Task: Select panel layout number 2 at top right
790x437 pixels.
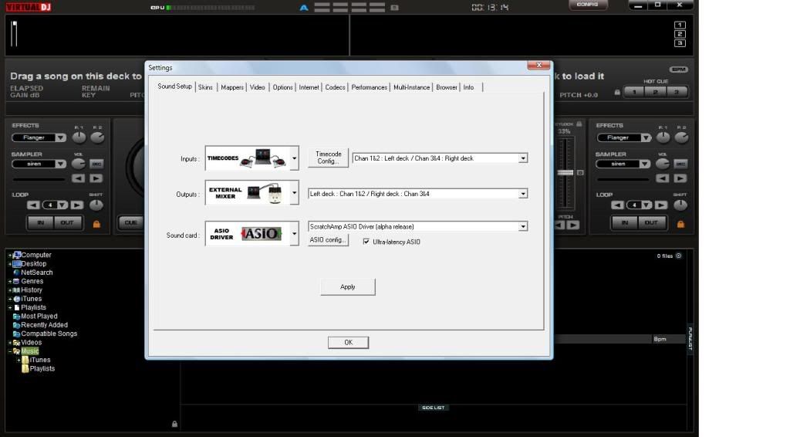Action: (x=680, y=34)
